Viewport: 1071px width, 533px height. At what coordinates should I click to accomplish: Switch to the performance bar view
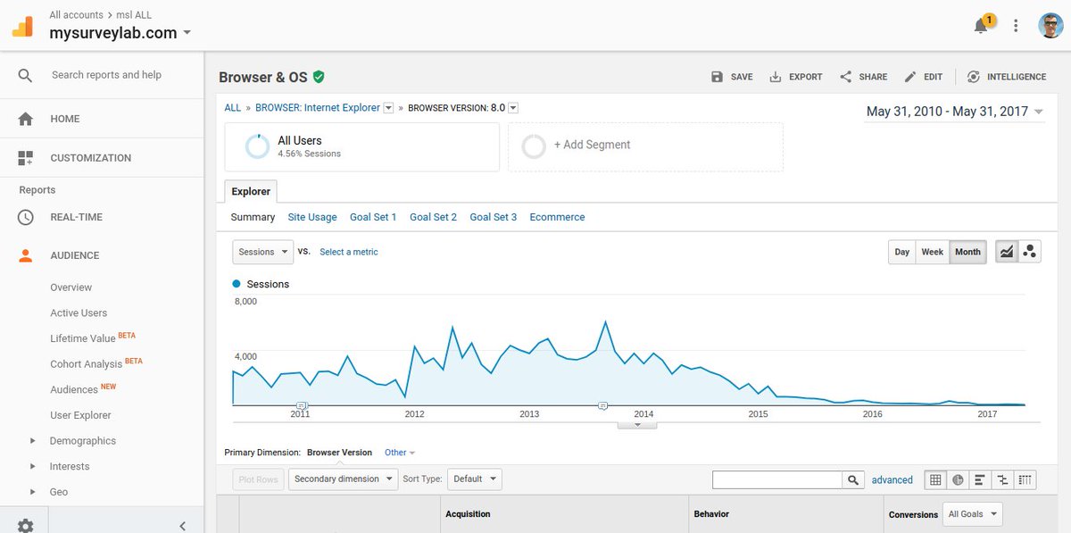pyautogui.click(x=980, y=479)
